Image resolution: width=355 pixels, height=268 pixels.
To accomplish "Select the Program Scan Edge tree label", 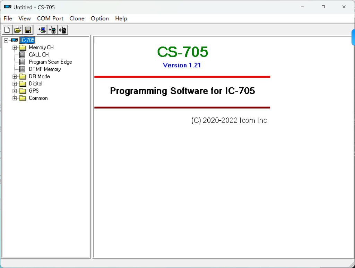I will (51, 62).
